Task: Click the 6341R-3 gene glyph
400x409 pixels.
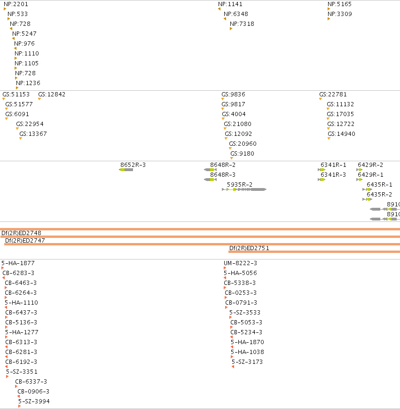Action: click(x=322, y=180)
